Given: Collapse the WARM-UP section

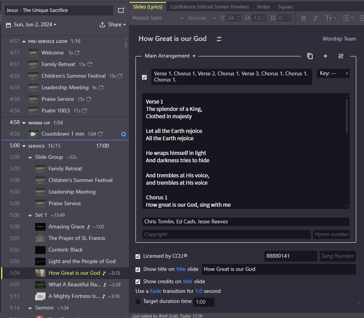Looking at the screenshot, I should coord(24,123).
